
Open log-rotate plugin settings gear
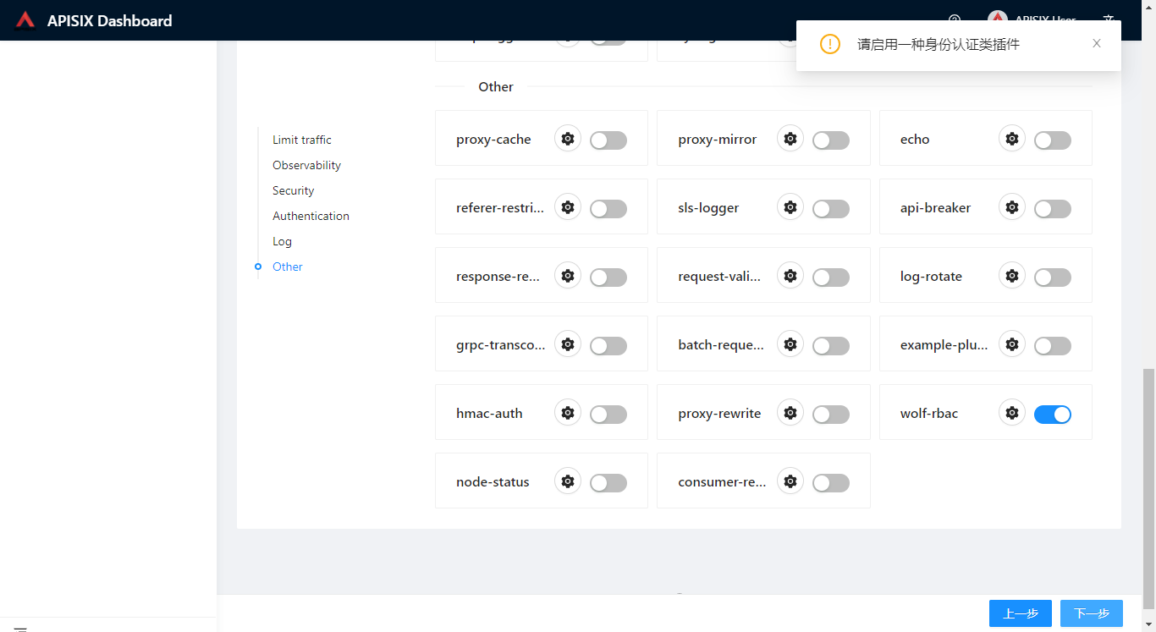(1011, 275)
